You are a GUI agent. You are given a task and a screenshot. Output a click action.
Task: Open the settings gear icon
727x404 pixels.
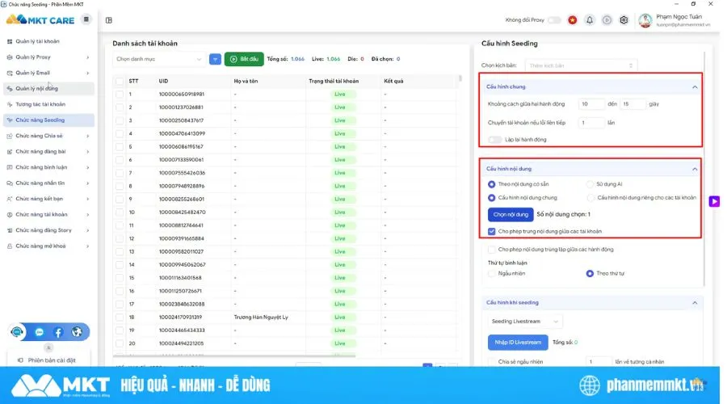coord(624,20)
